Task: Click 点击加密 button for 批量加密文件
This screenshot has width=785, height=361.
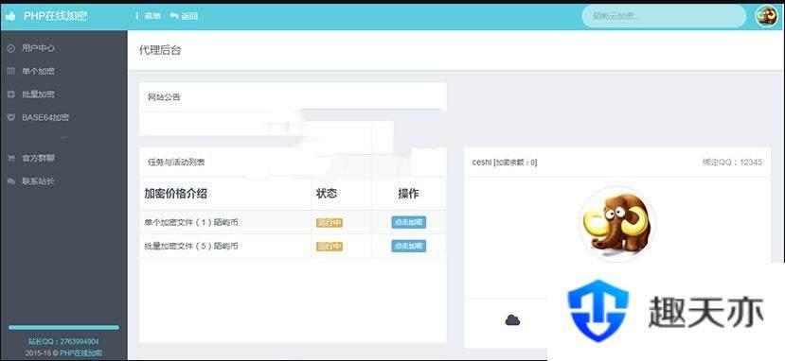Action: click(x=408, y=246)
